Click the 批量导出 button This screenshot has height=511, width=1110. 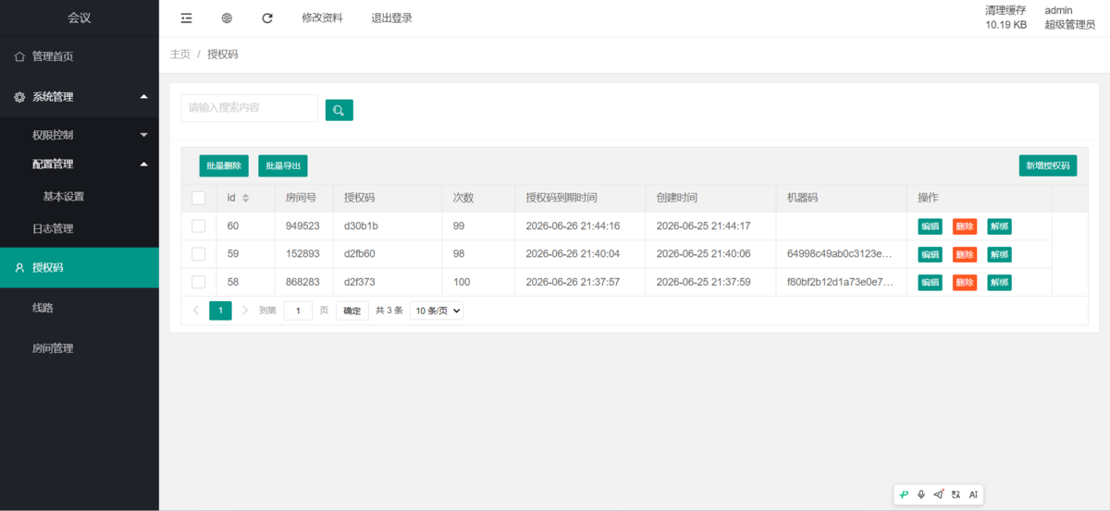click(283, 166)
